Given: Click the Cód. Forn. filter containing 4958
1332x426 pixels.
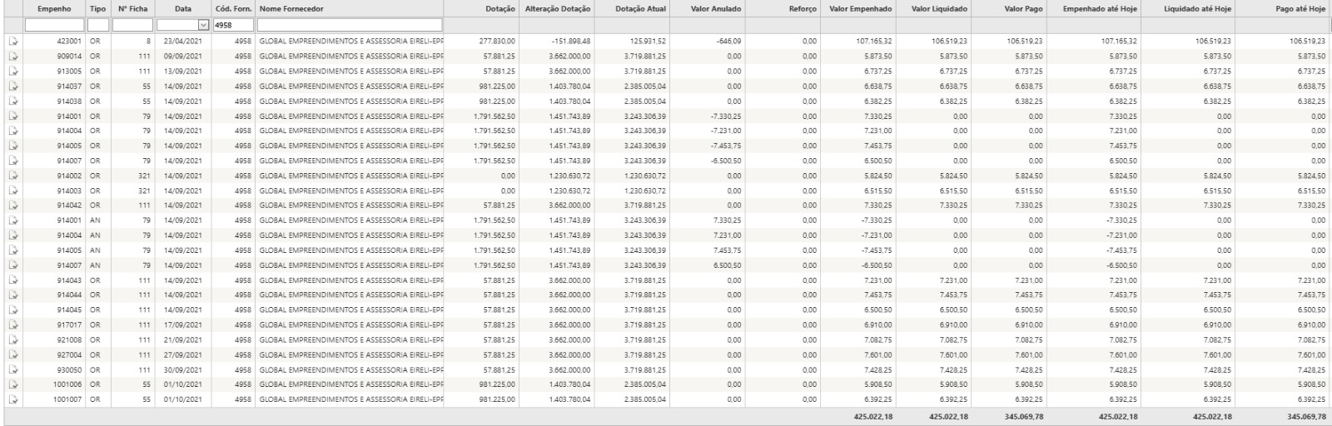Looking at the screenshot, I should tap(233, 26).
